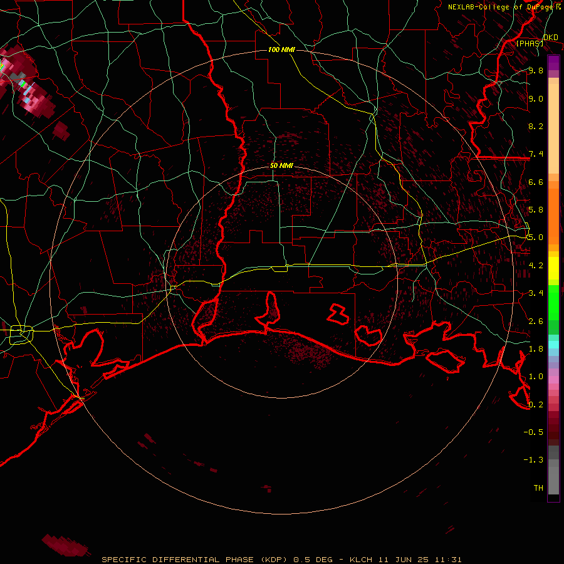Select the gray bottom segment of the color bar
This screenshot has height=564, width=564.
click(x=553, y=478)
